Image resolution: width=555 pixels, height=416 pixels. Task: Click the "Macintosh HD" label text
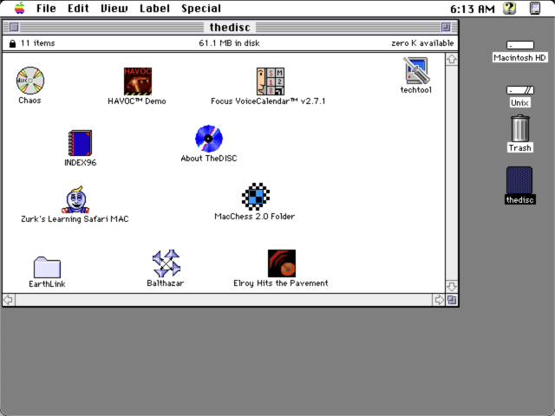click(x=519, y=58)
